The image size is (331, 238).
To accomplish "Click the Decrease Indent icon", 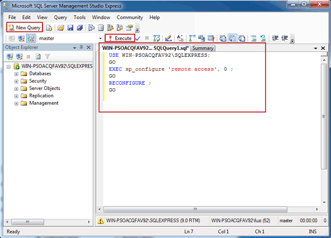I will (x=275, y=39).
